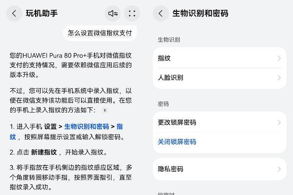Open the 人脸识别 settings row
The height and width of the screenshot is (195, 293).
click(220, 78)
